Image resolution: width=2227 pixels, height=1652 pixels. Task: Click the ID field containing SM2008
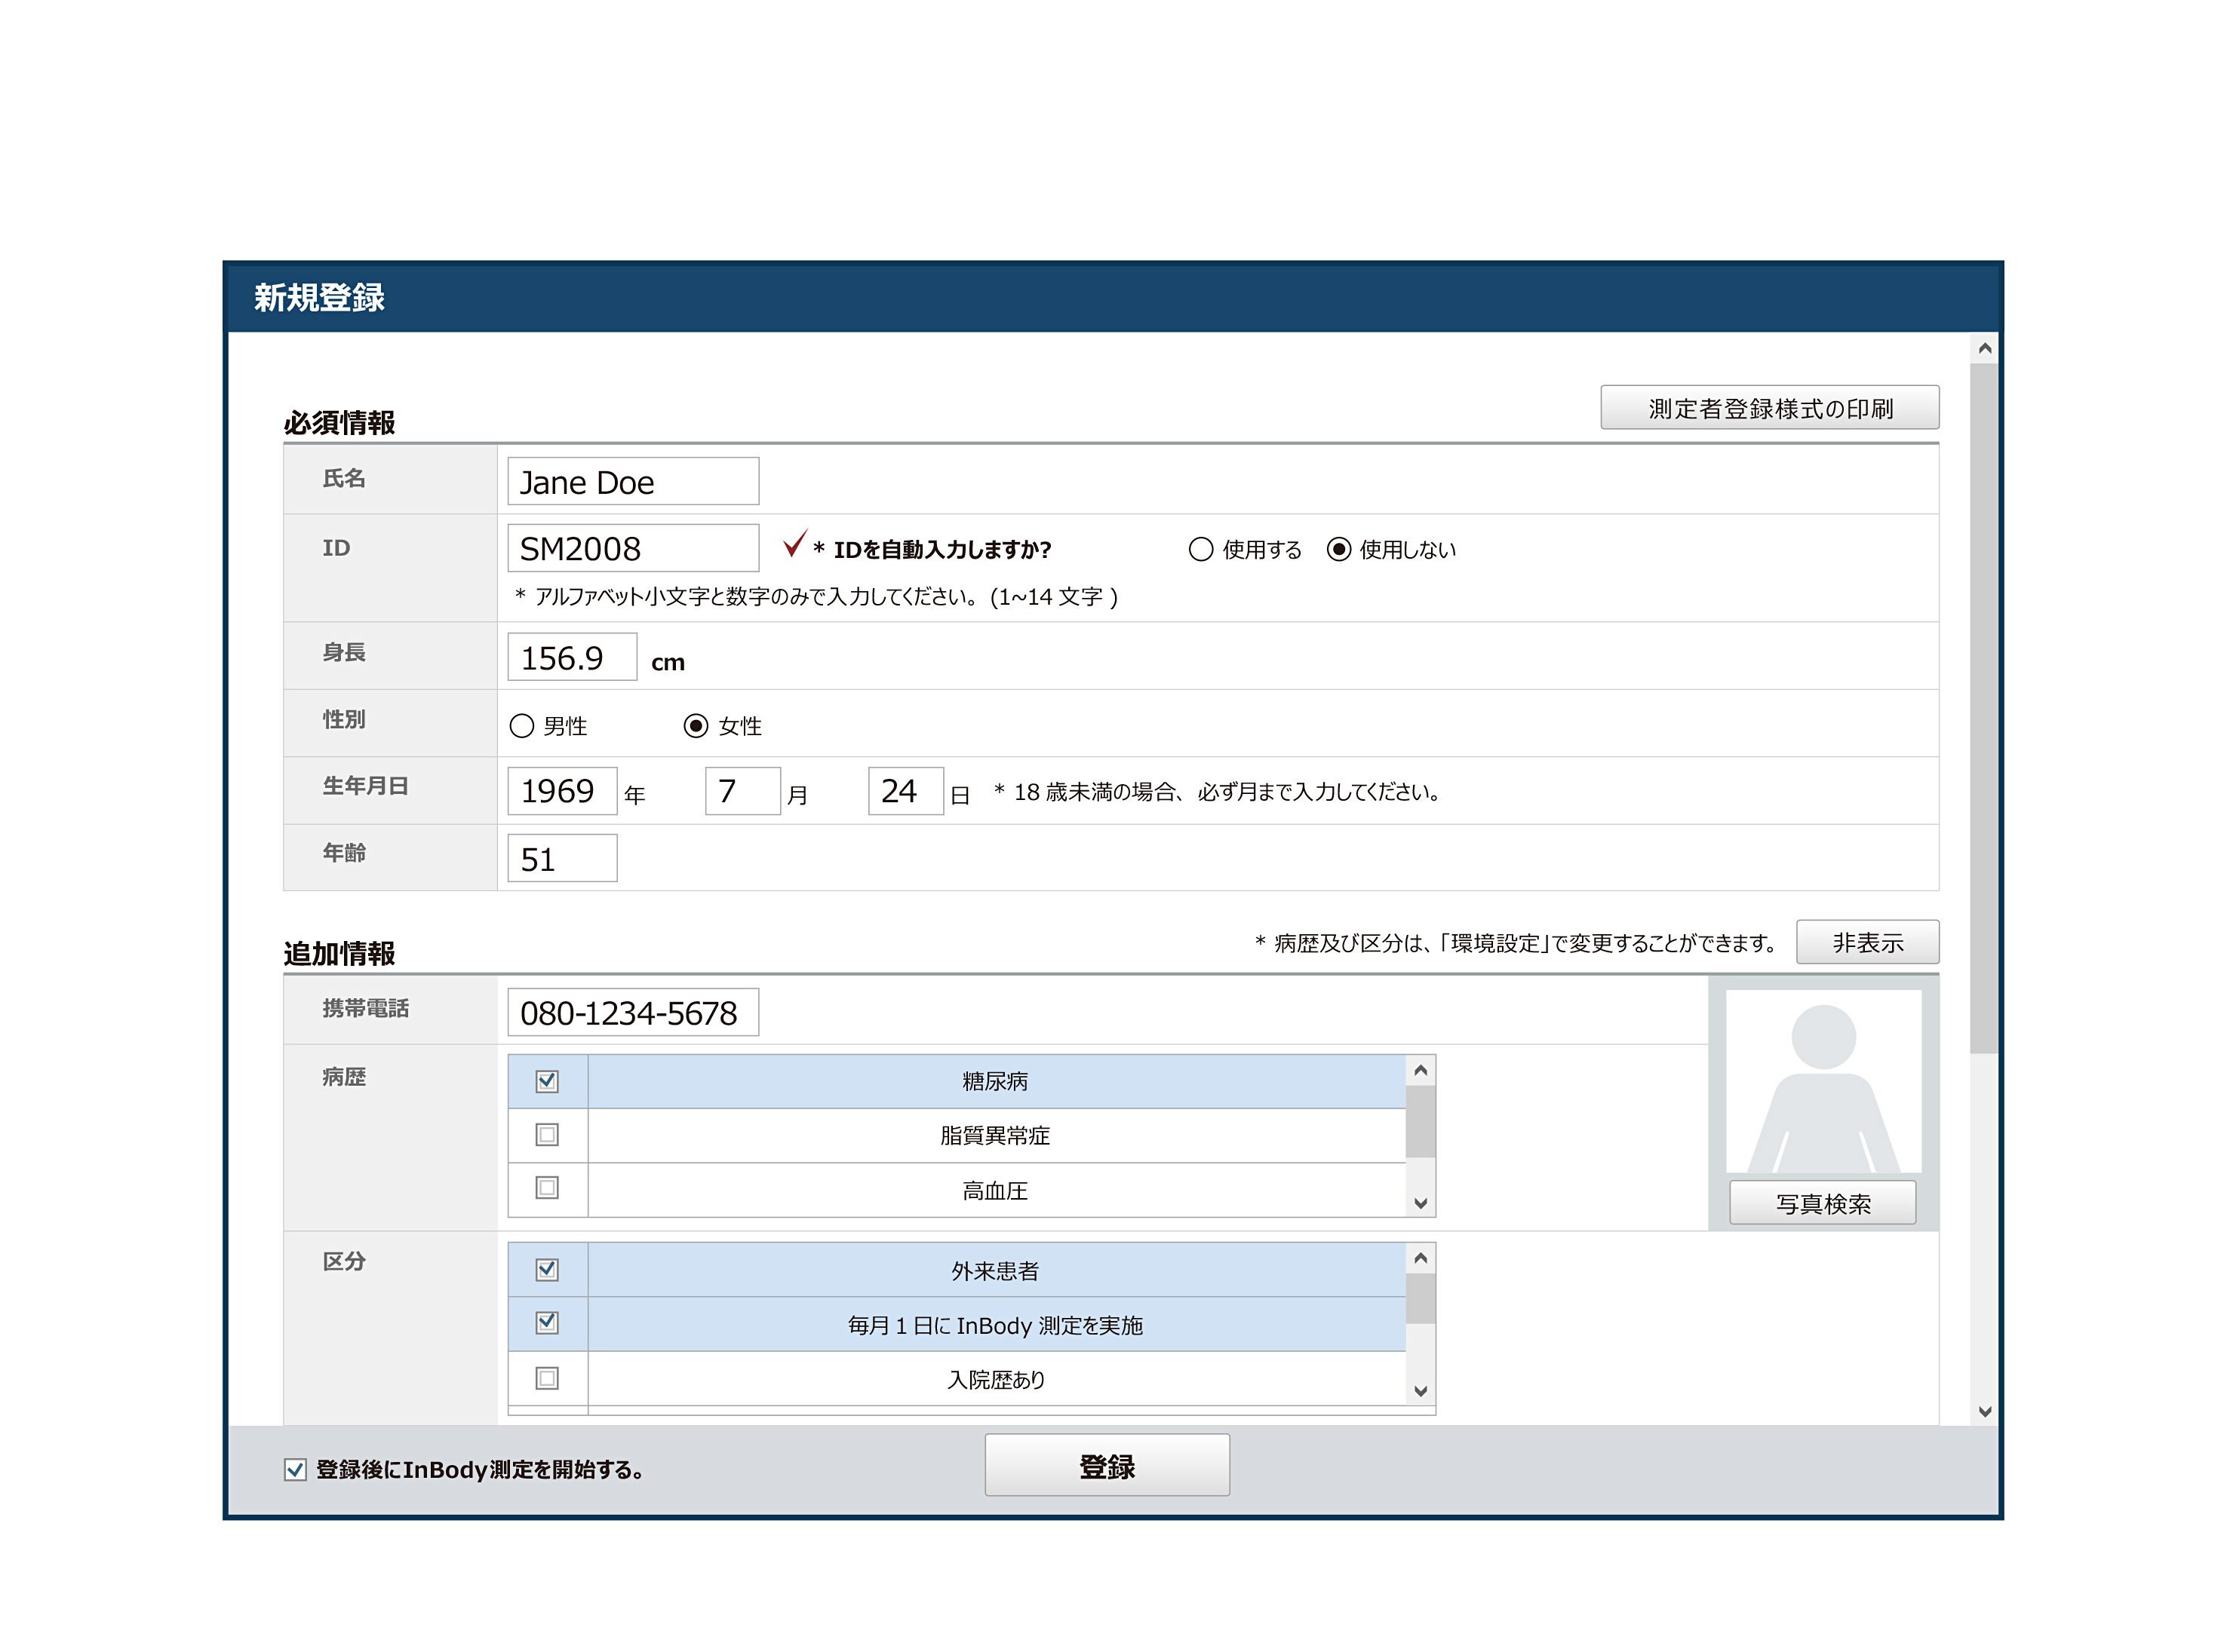click(x=632, y=548)
